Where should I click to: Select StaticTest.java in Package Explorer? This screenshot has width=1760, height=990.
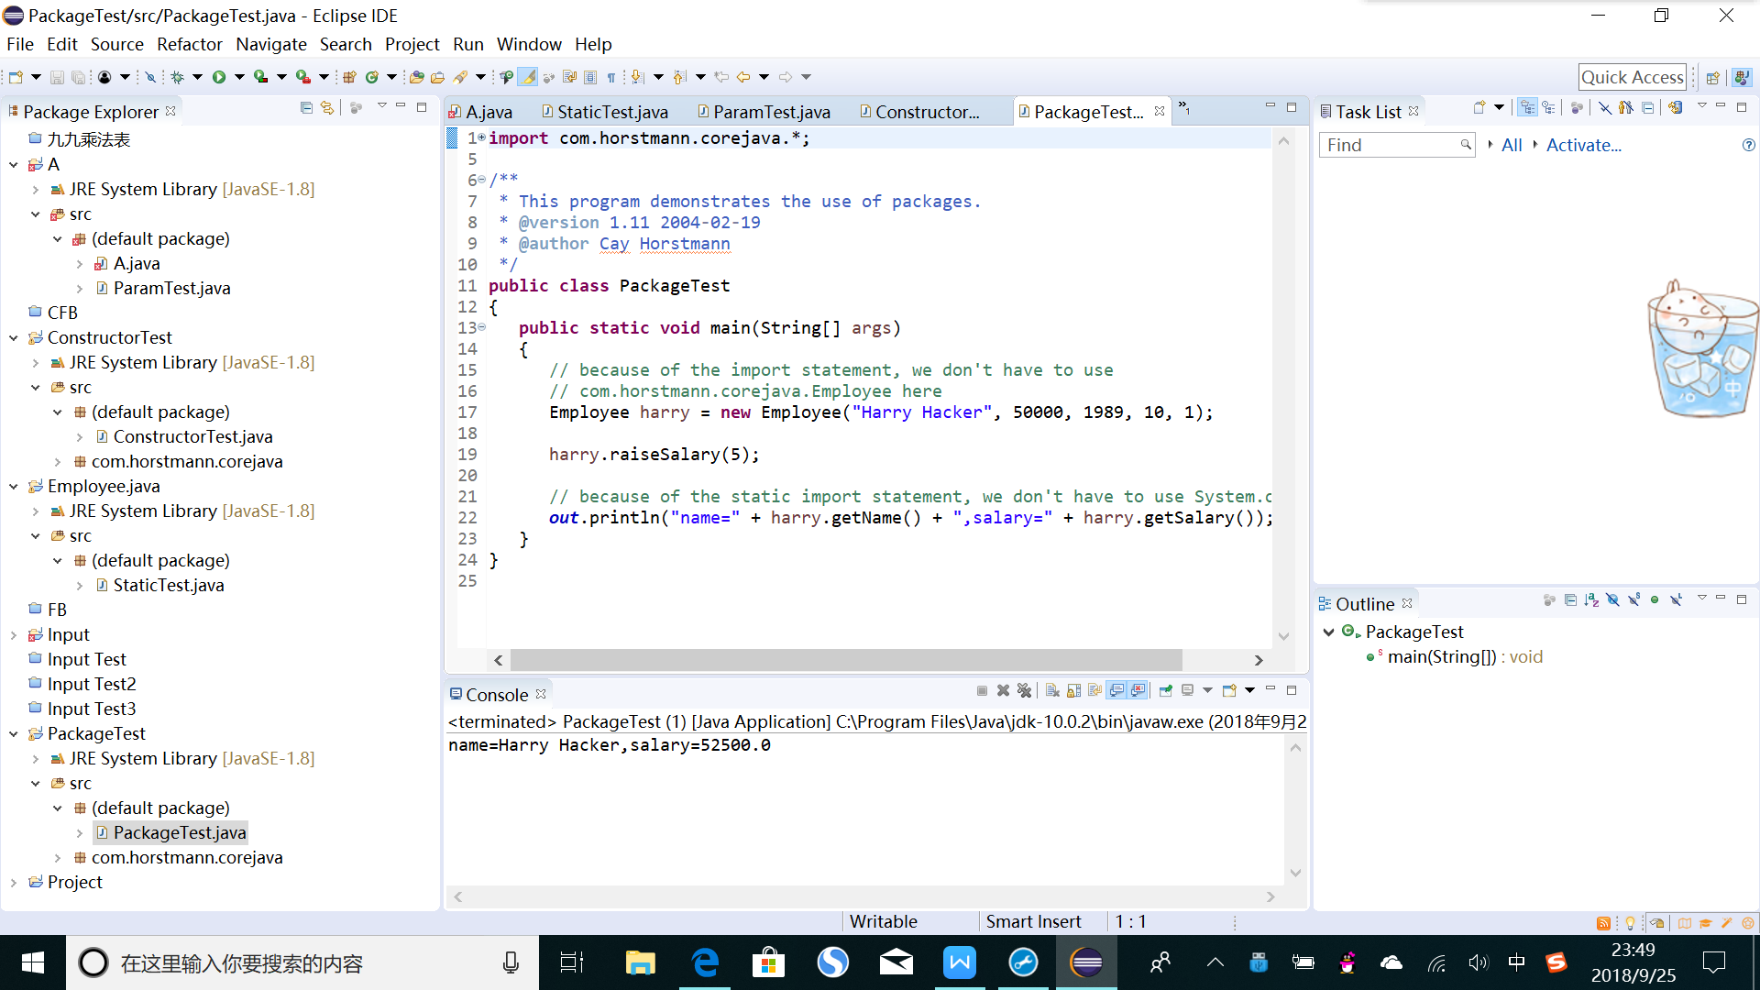(169, 586)
